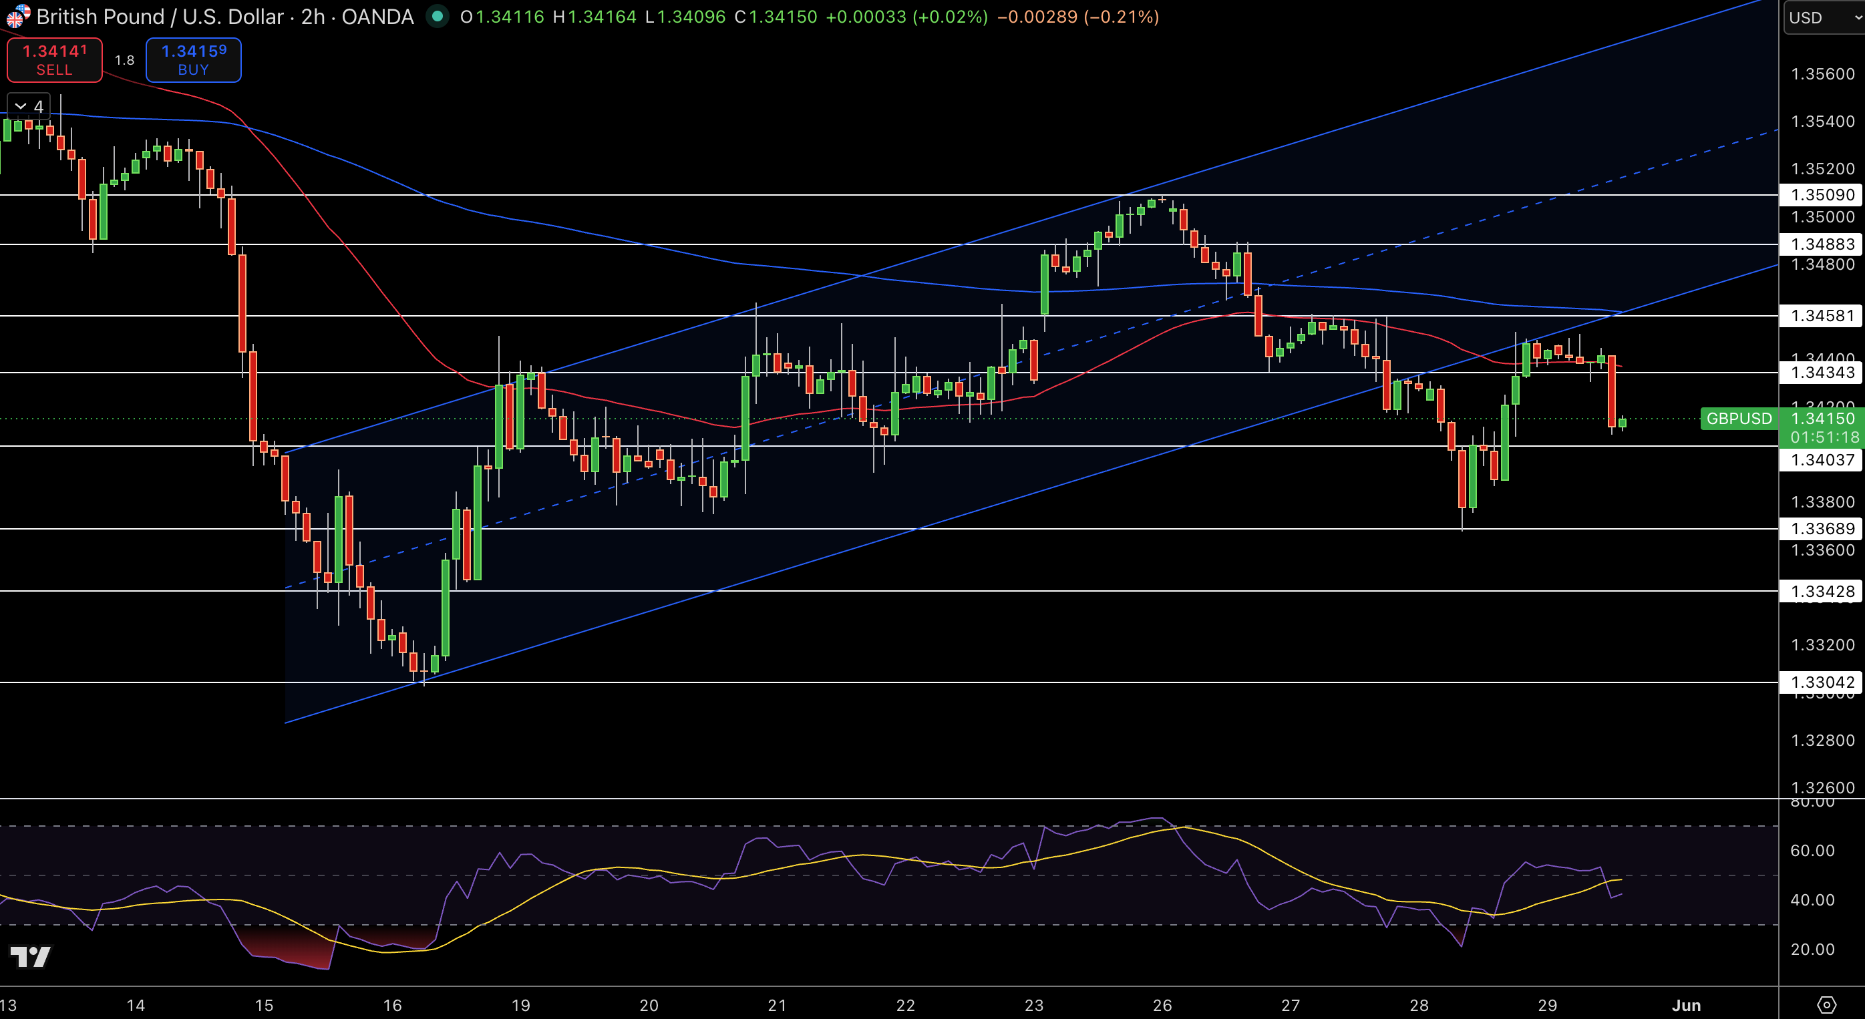
Task: Select the 1.34883 horizontal line price label
Action: tap(1822, 244)
